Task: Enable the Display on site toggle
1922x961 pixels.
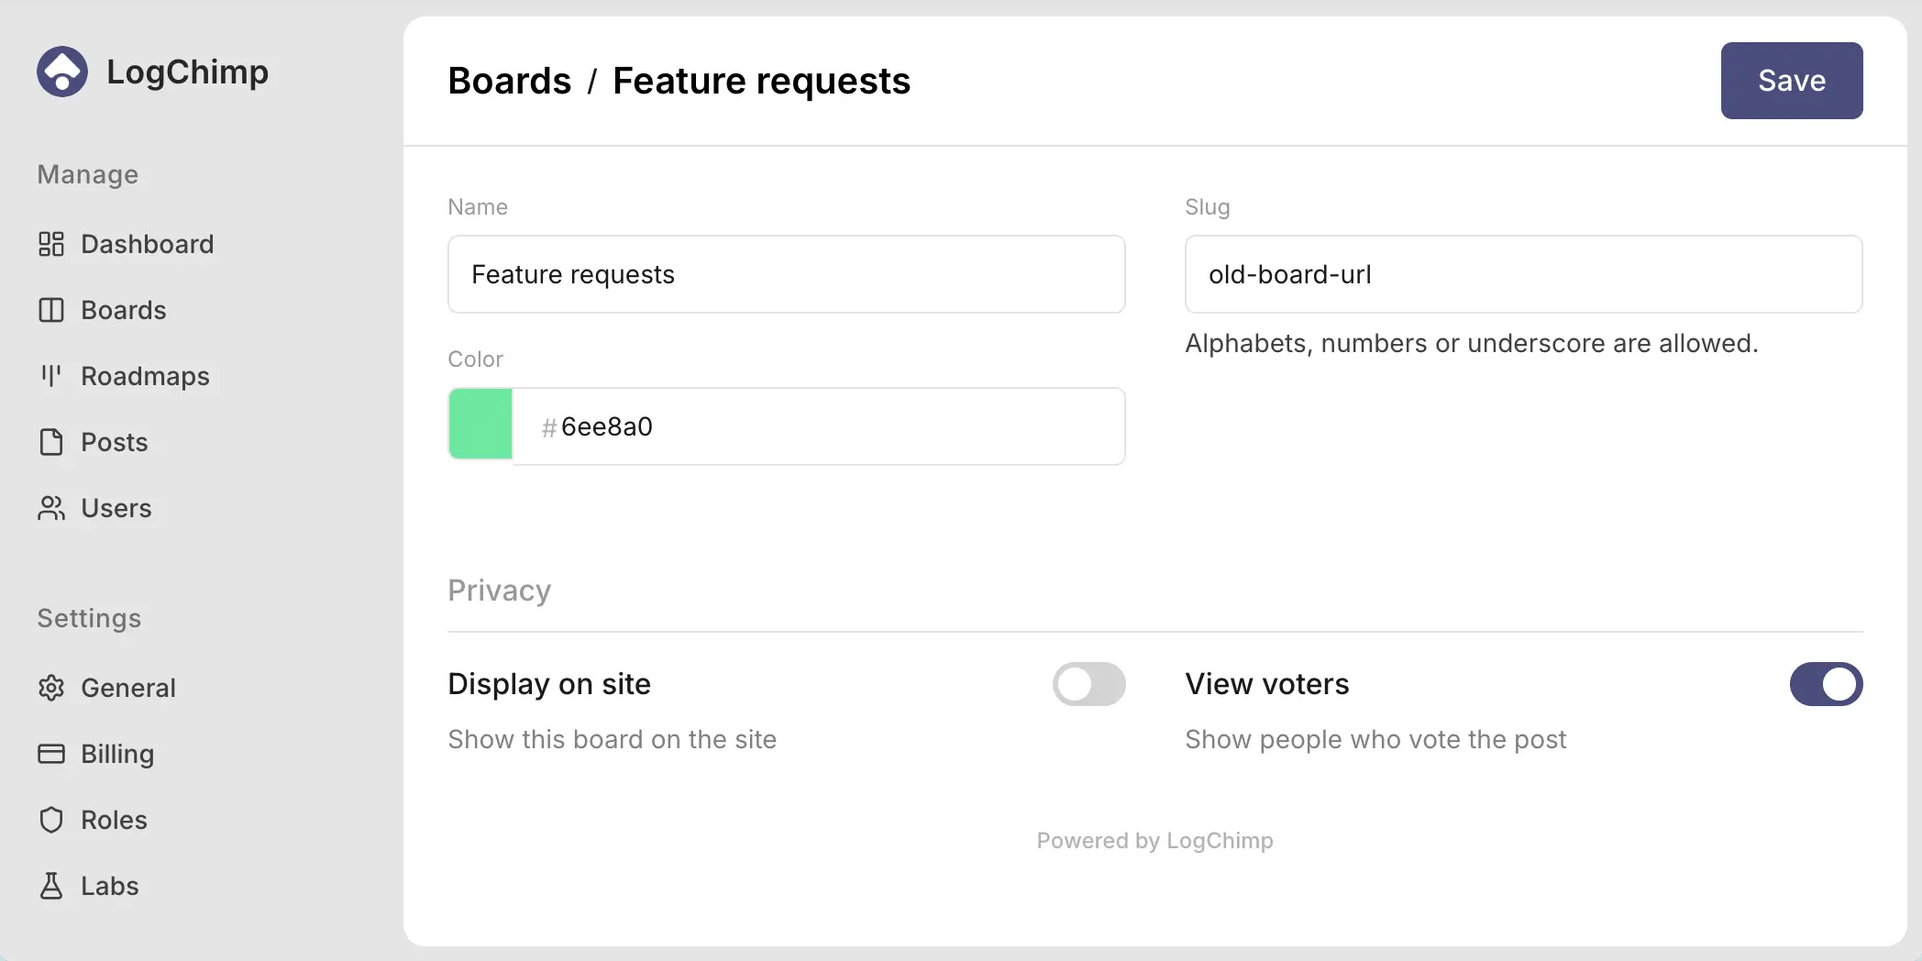Action: click(x=1088, y=684)
